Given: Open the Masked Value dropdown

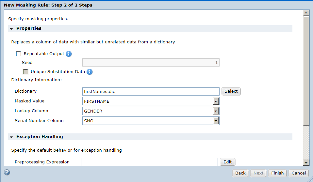Looking at the screenshot, I should tap(216, 101).
